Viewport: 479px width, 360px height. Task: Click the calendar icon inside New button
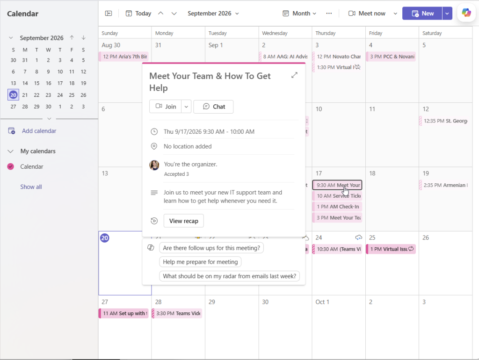pyautogui.click(x=415, y=14)
